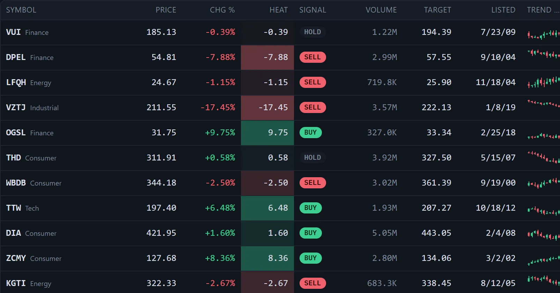Open the VZTJ trend sparkline chart
This screenshot has height=293, width=560.
point(544,104)
